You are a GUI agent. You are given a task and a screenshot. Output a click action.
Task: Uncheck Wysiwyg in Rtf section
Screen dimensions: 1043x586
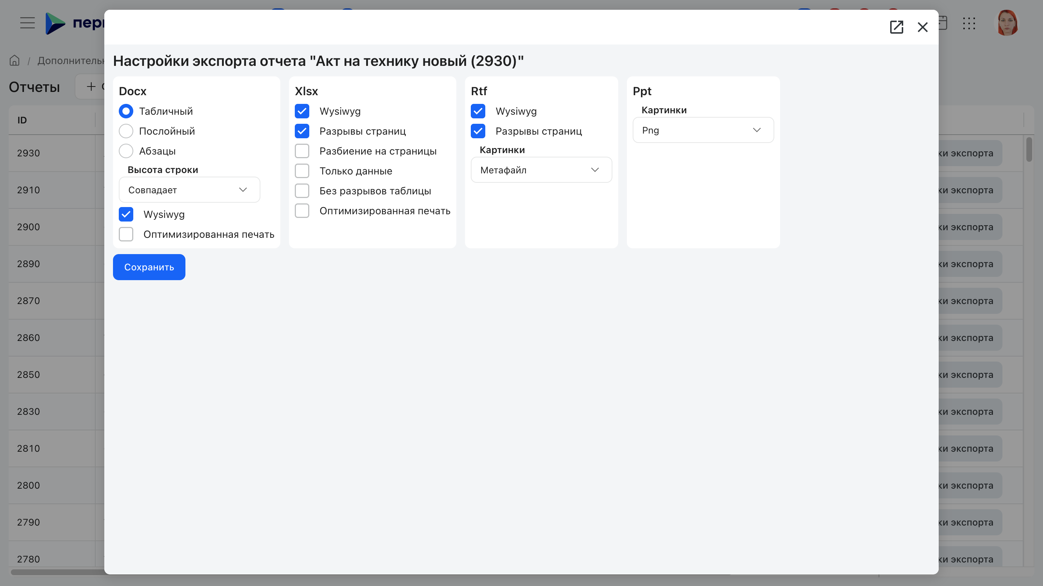[478, 111]
